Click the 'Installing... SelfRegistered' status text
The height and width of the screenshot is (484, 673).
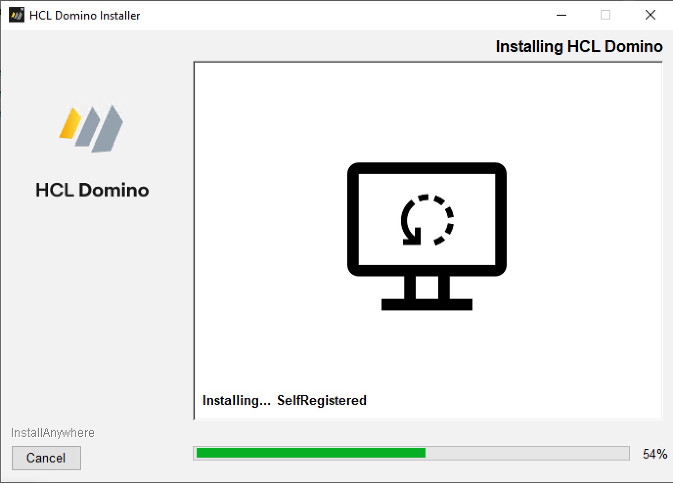tap(284, 400)
